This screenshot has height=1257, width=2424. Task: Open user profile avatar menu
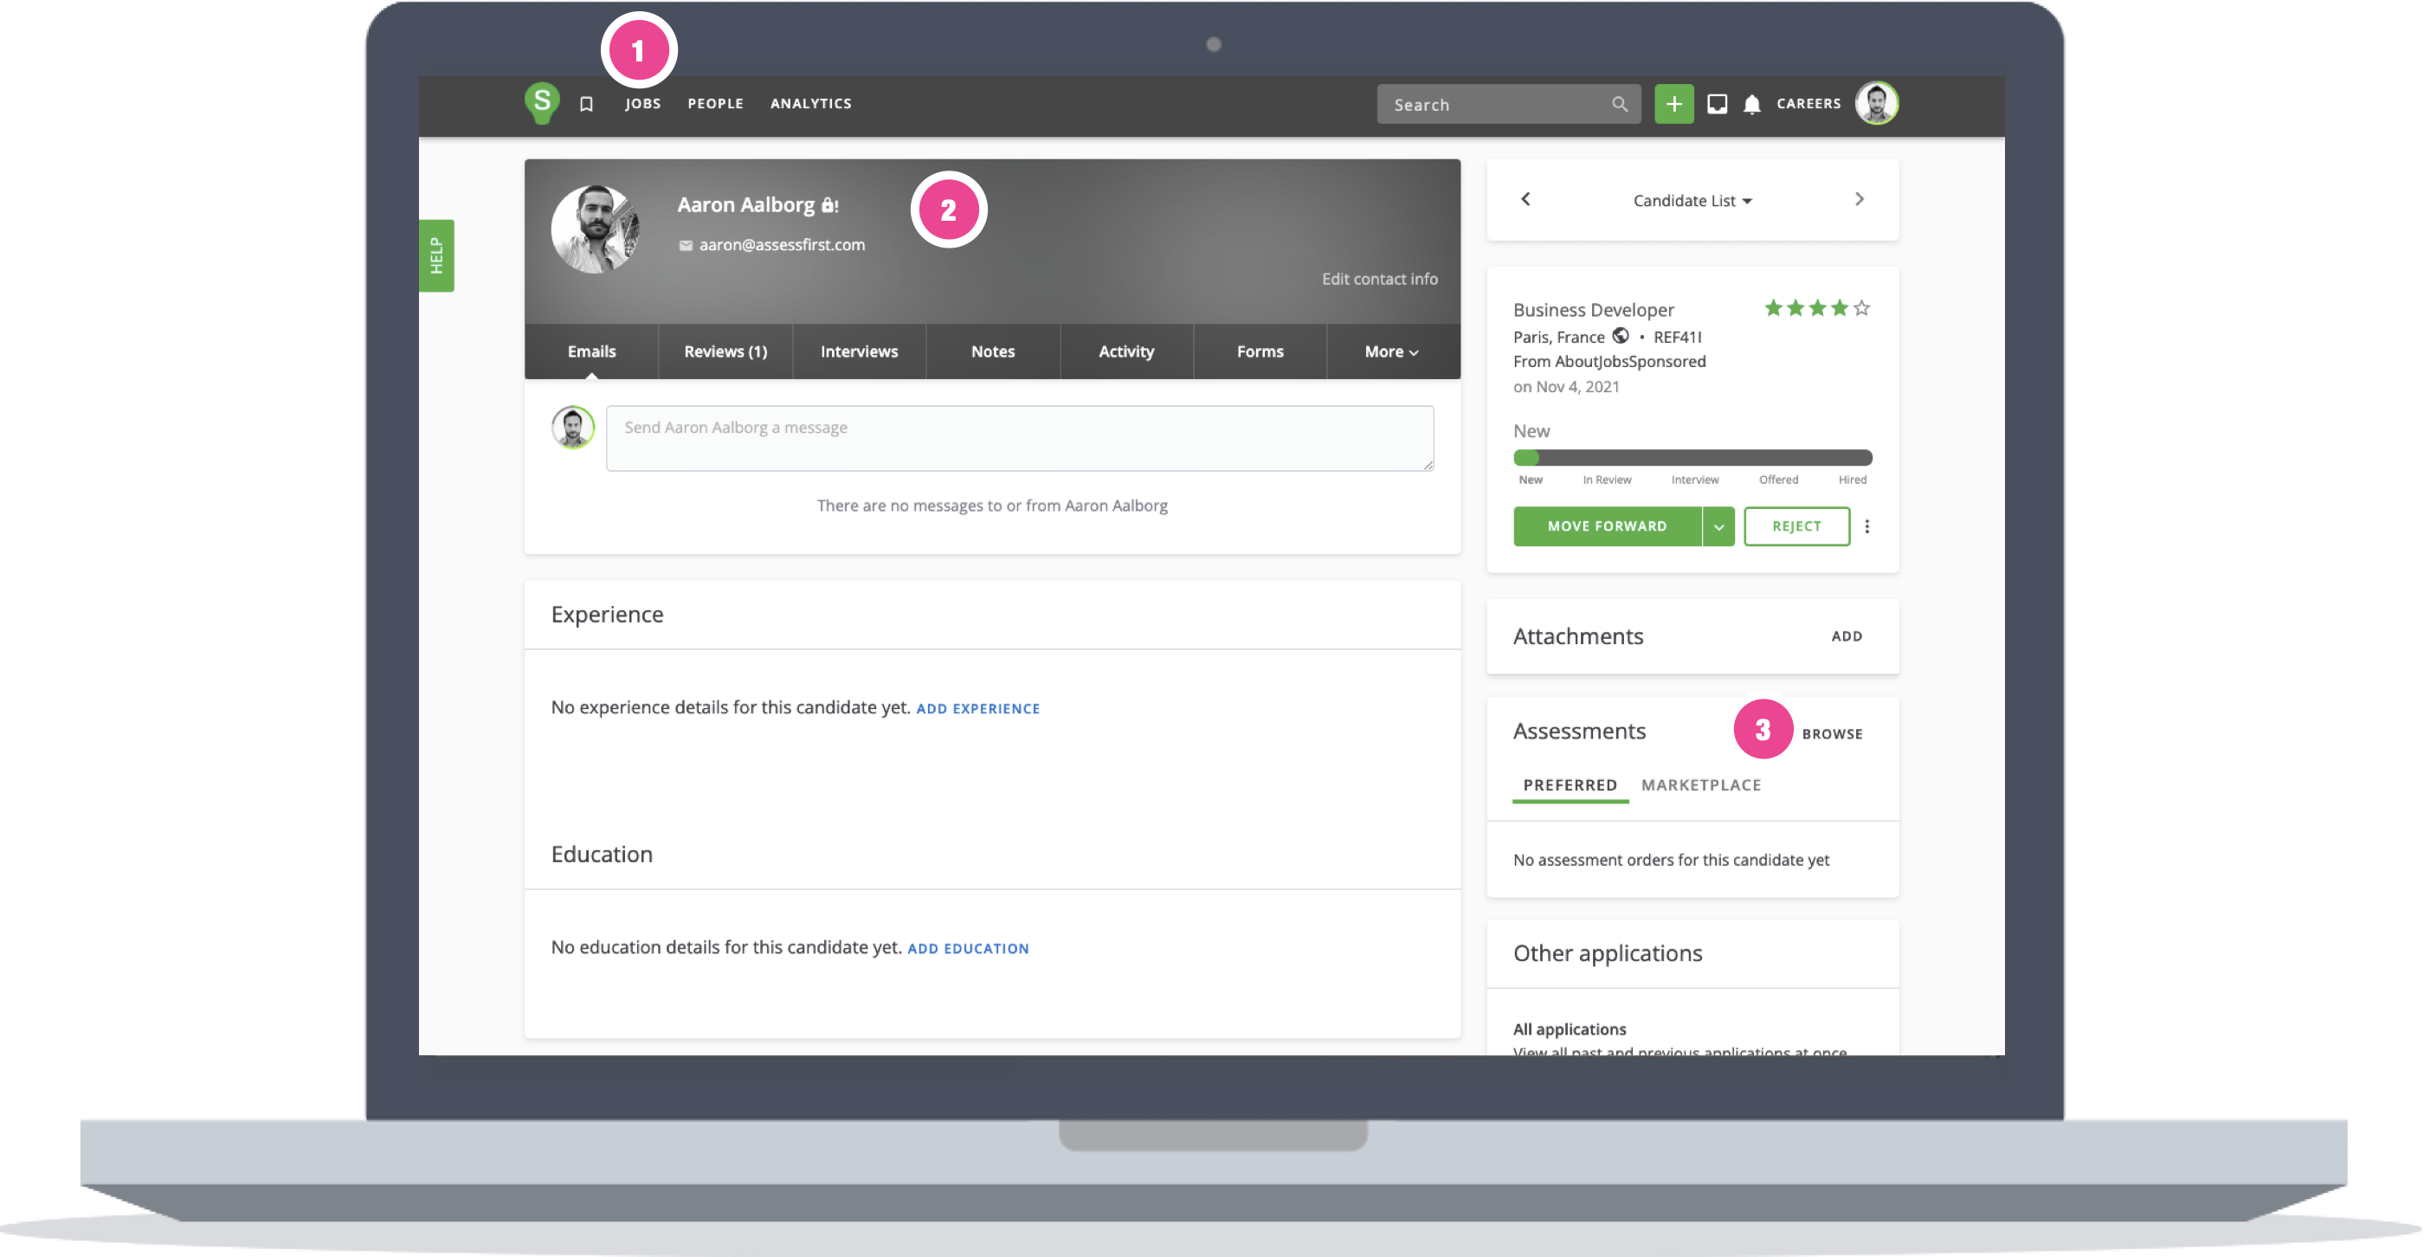(x=1876, y=104)
